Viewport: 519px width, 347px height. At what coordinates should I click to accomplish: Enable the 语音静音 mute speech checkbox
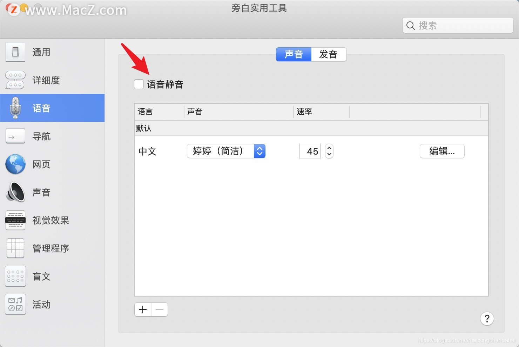click(139, 84)
